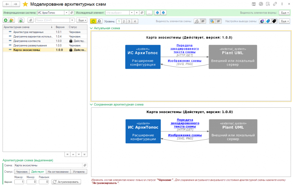The image size is (293, 187).
Task: Click the chain link icon in title bar
Action: click(275, 4)
